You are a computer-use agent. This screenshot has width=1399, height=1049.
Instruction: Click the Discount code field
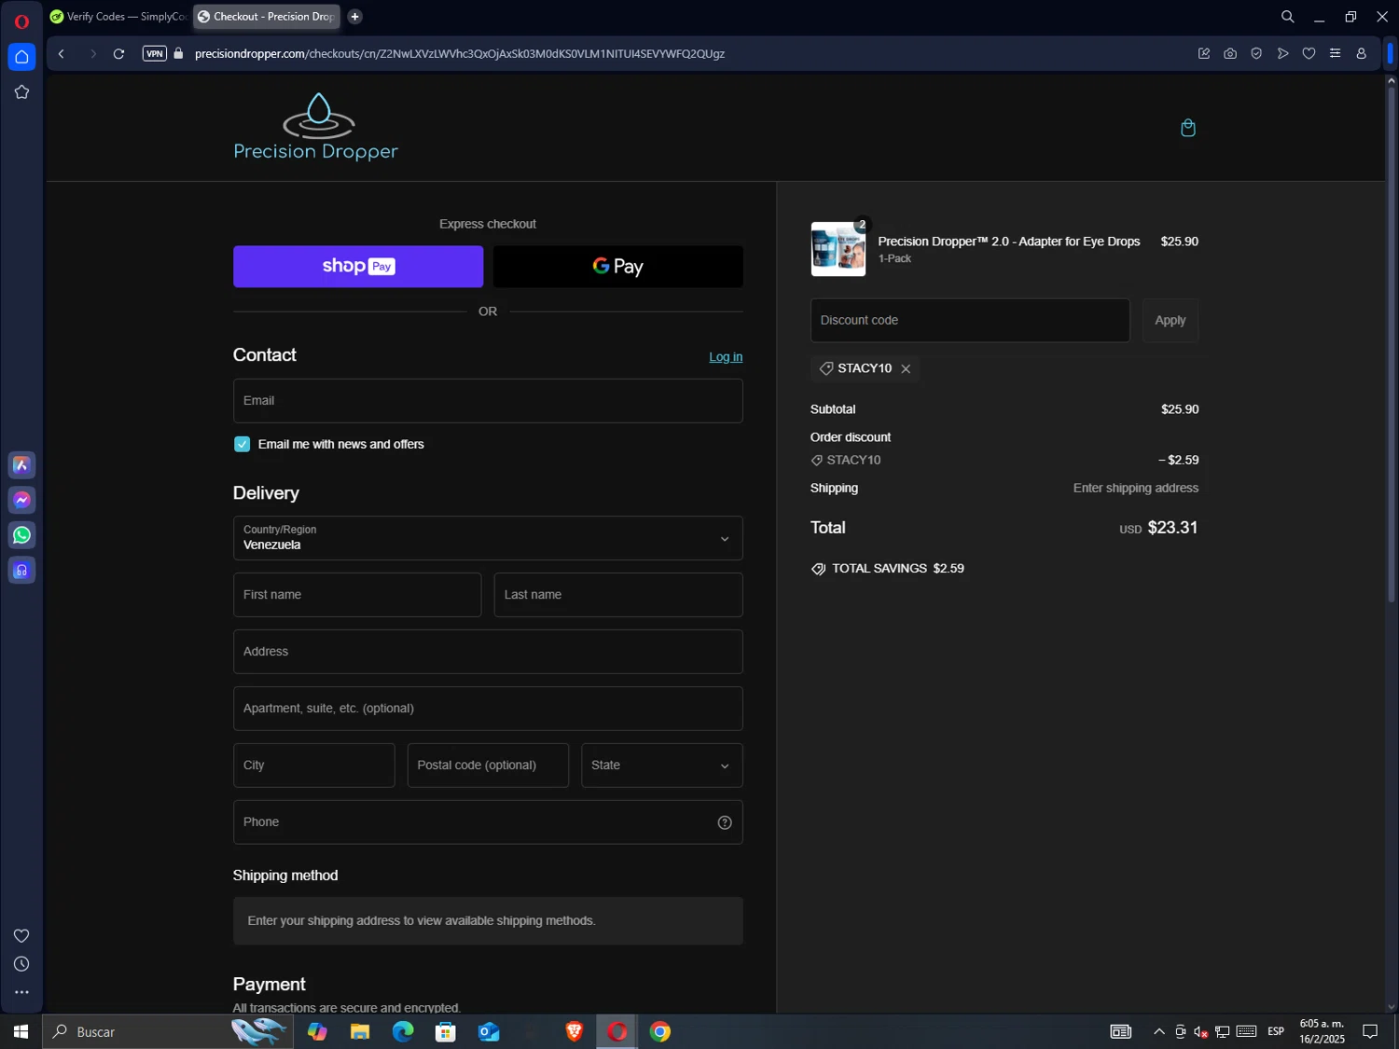[x=970, y=321]
